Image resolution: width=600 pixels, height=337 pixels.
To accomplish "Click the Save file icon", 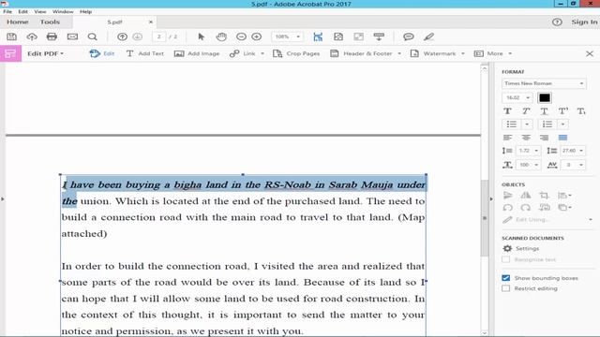I will (12, 37).
